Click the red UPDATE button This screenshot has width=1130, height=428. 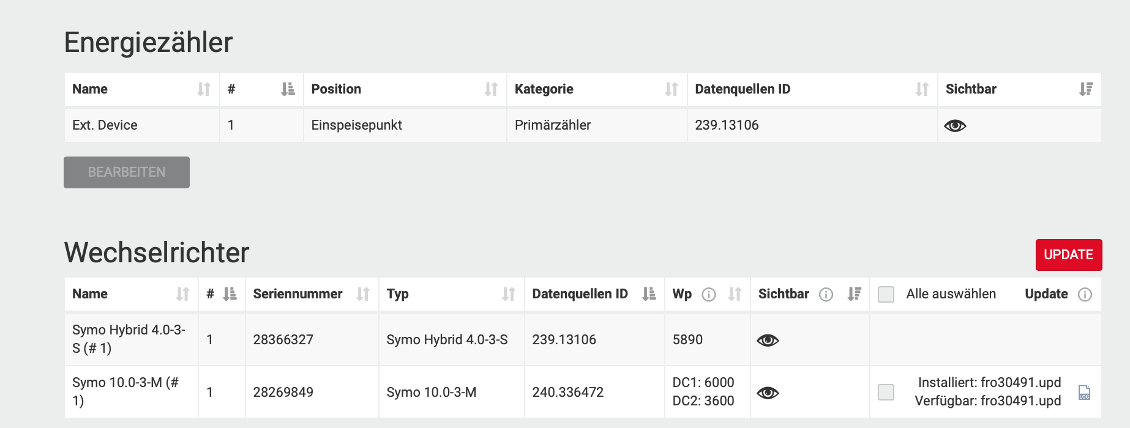1069,255
